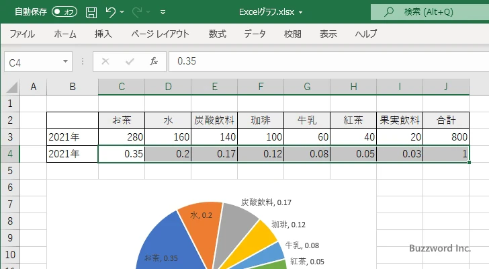The width and height of the screenshot is (489, 269).
Task: Click the 炭酸飲料, 0.17 data label
Action: 266,202
